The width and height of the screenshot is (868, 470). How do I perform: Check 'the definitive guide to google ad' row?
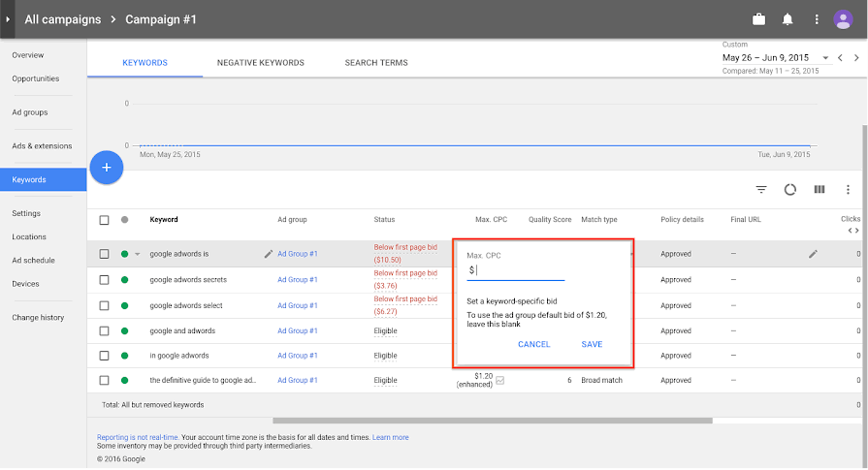[104, 381]
